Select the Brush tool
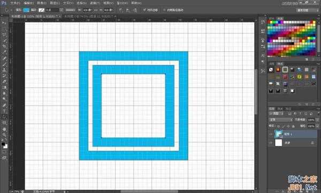Screen dimensions: 321x193 pyautogui.click(x=4, y=64)
